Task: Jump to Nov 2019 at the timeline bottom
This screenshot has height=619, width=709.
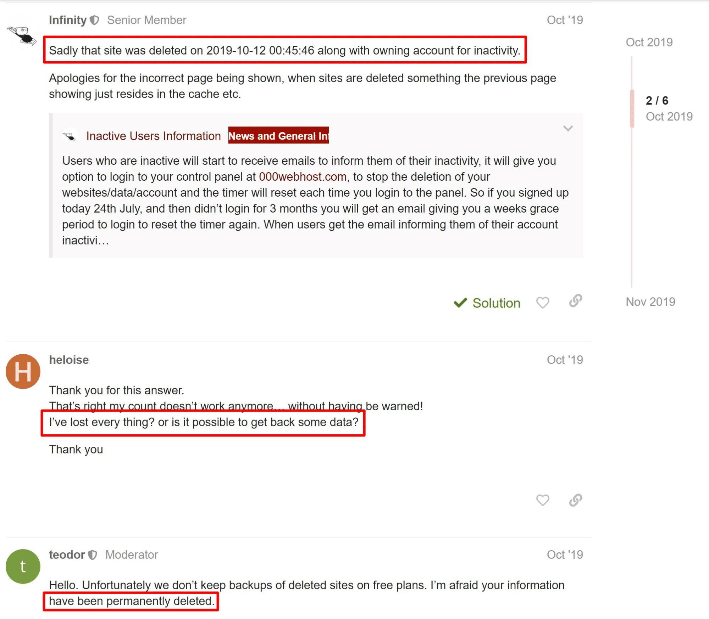Action: 650,302
